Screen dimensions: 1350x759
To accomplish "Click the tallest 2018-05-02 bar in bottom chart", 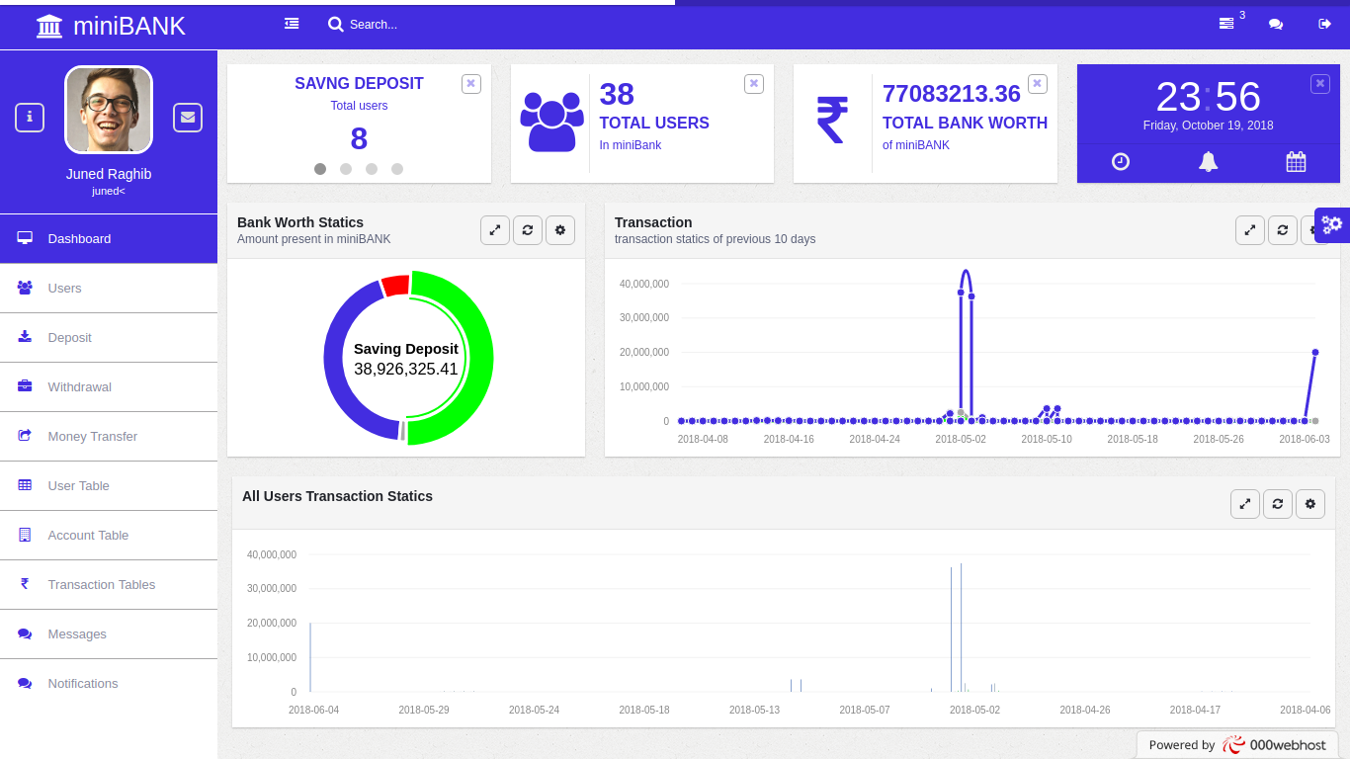I will [x=961, y=628].
